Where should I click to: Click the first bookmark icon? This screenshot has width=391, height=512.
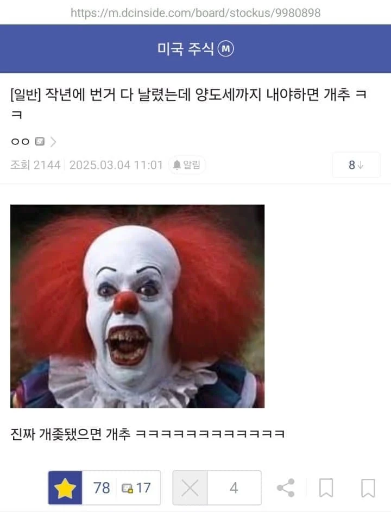point(326,488)
